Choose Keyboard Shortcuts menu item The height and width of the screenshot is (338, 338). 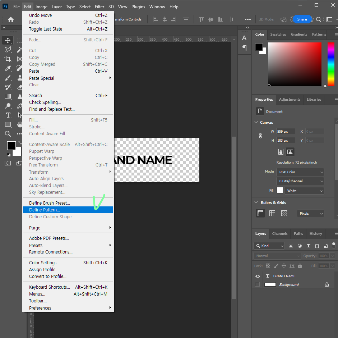tap(68, 287)
